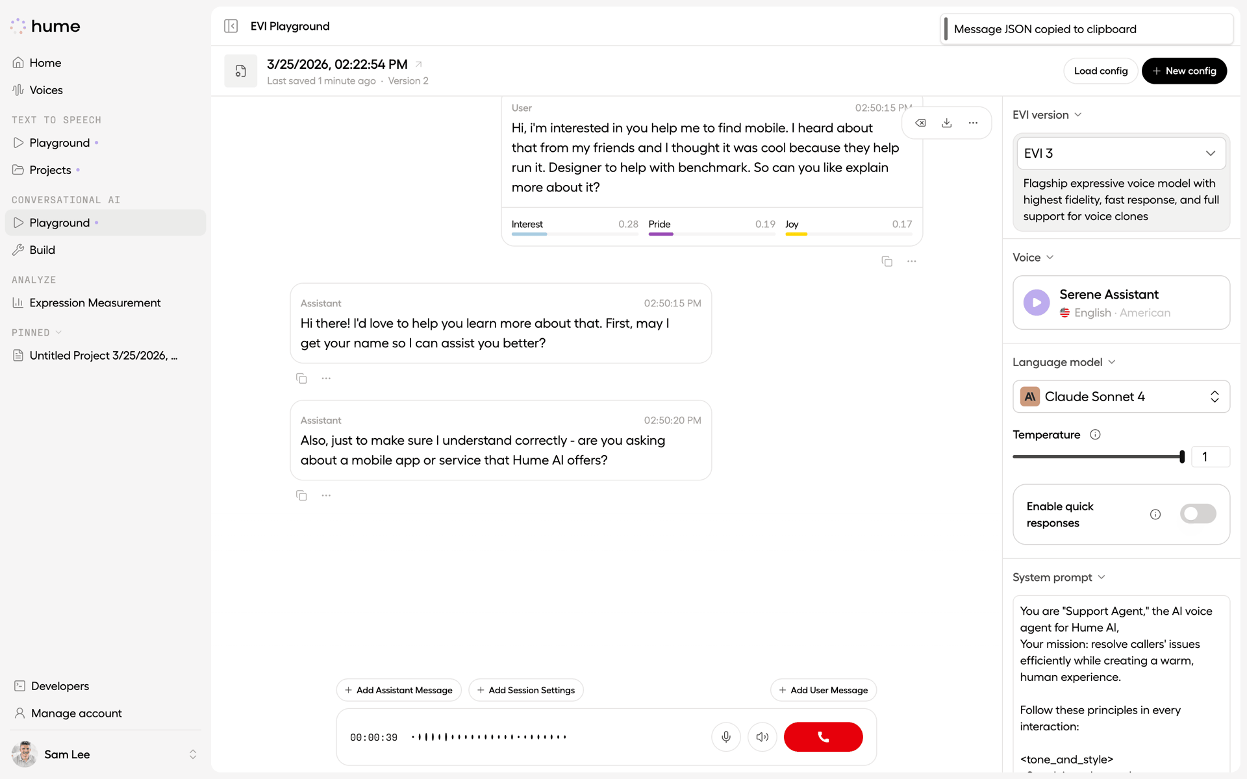The width and height of the screenshot is (1247, 779).
Task: Open ellipsis menu under 02:50:15 assistant message
Action: 326,378
